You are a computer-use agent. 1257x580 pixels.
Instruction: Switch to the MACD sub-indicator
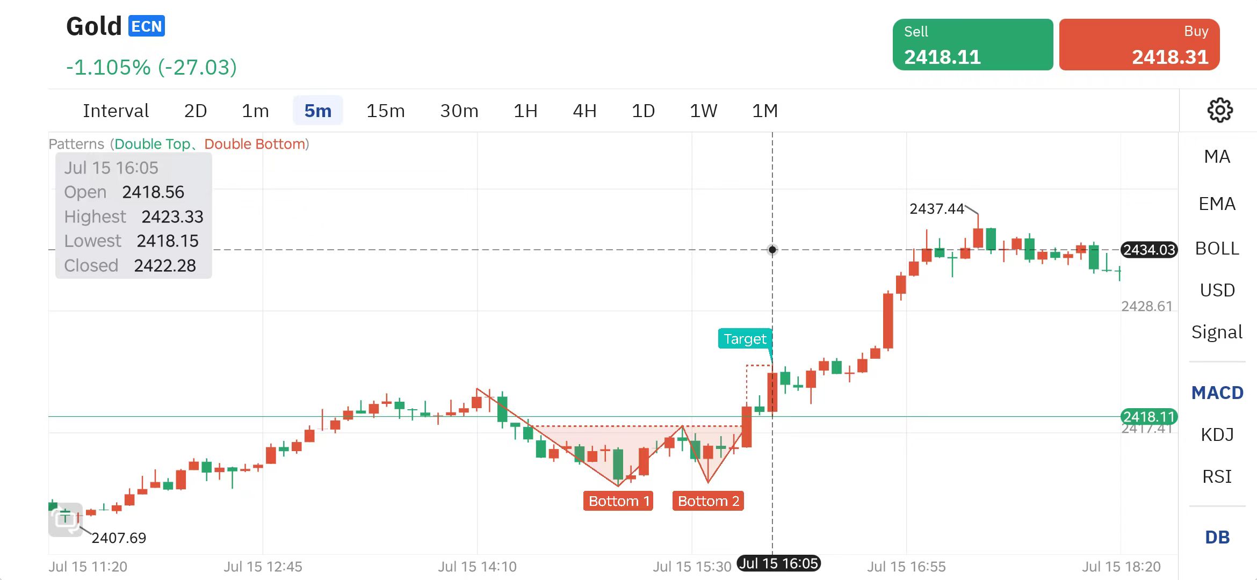(1217, 393)
